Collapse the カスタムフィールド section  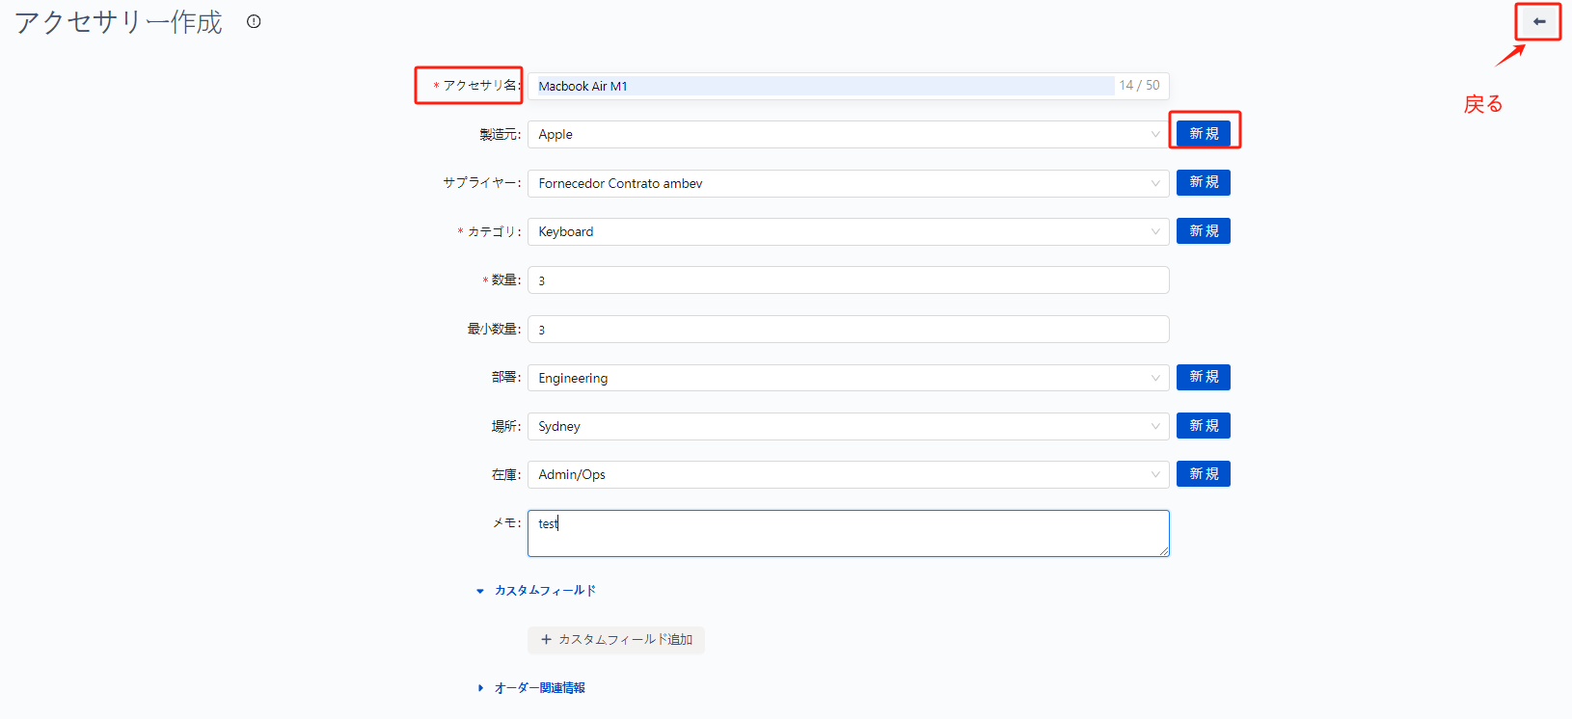tap(480, 591)
